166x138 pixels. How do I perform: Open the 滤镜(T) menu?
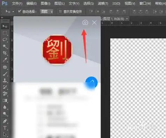click(103, 3)
